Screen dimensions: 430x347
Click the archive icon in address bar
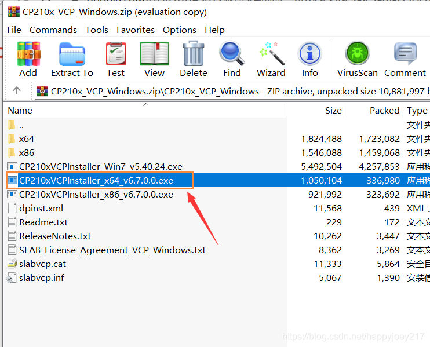[x=42, y=91]
